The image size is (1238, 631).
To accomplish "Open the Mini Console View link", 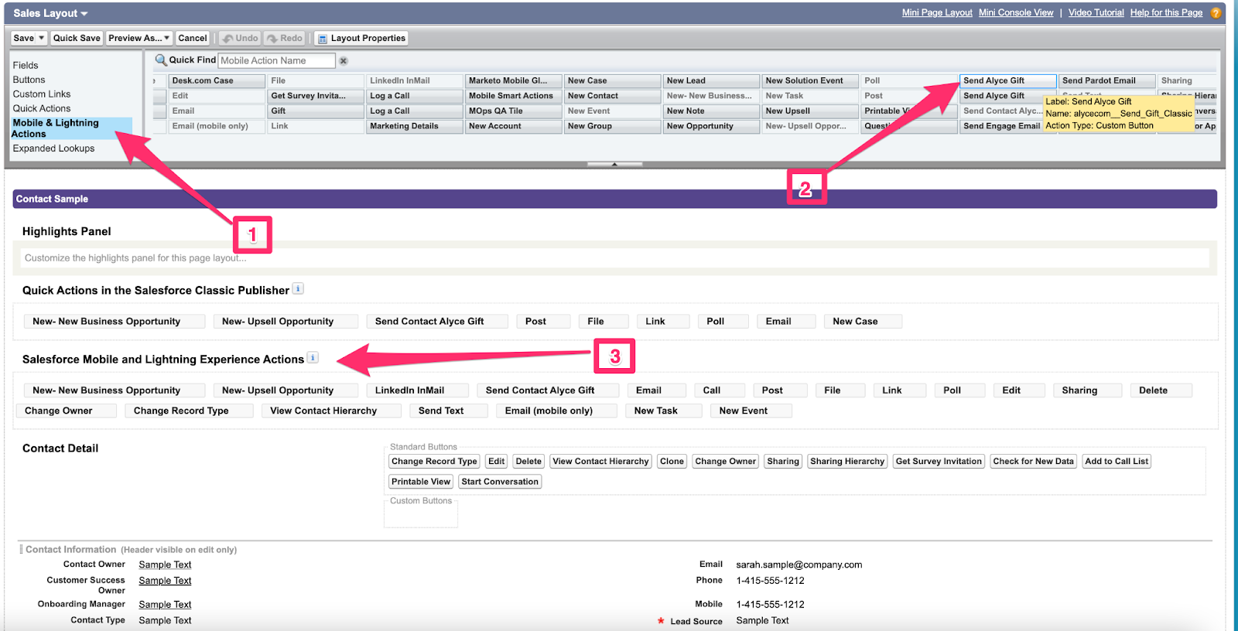I will point(1016,13).
